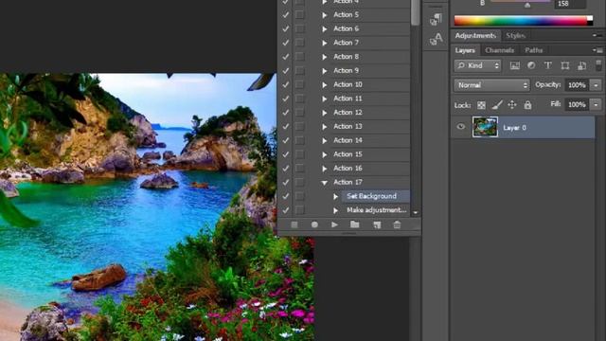Click the Actions panel scrollbar thumb

coord(416,11)
